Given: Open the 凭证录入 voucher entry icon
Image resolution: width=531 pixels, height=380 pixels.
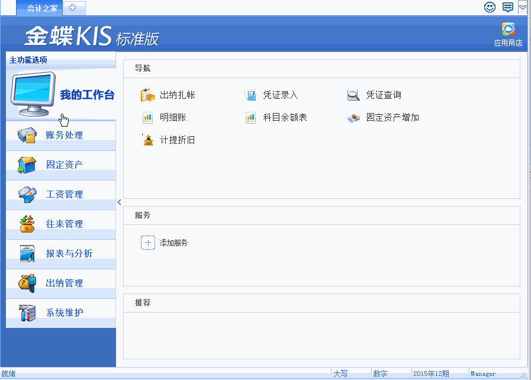Looking at the screenshot, I should pyautogui.click(x=250, y=95).
